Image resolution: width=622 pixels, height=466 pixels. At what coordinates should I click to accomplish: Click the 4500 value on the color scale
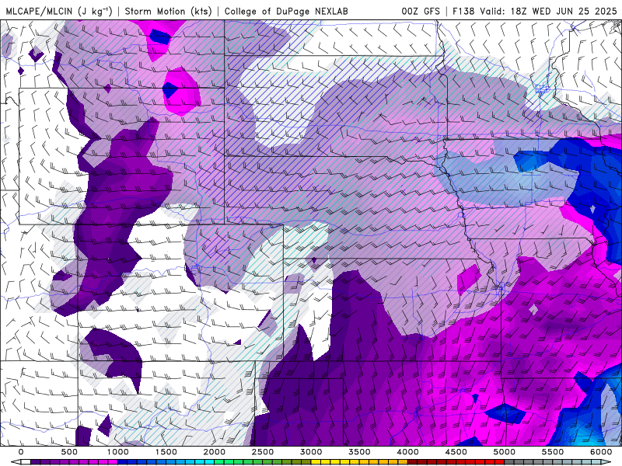456,452
